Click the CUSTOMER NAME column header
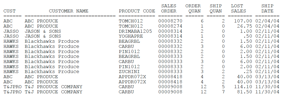The height and width of the screenshot is (99, 283). pos(69,11)
